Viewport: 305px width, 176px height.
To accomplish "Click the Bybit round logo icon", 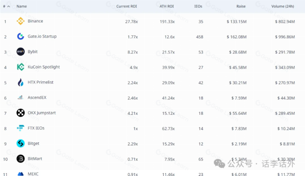I will (21, 52).
